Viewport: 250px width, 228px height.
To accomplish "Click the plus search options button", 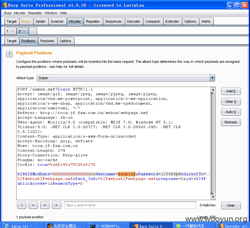I will [45, 205].
